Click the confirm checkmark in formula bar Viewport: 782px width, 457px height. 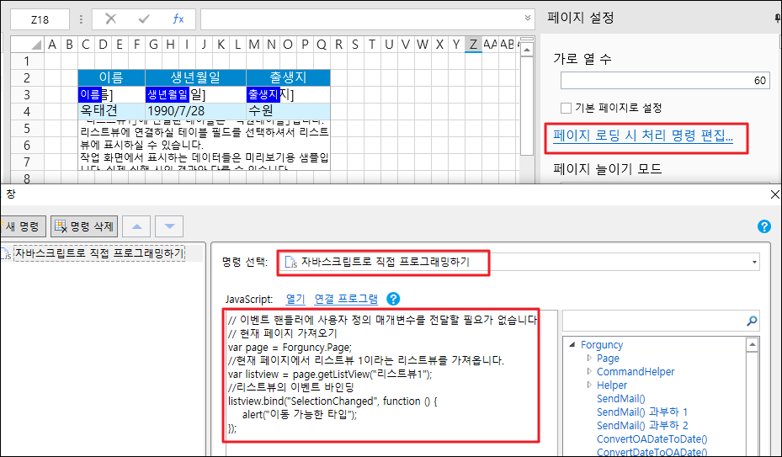pyautogui.click(x=144, y=19)
